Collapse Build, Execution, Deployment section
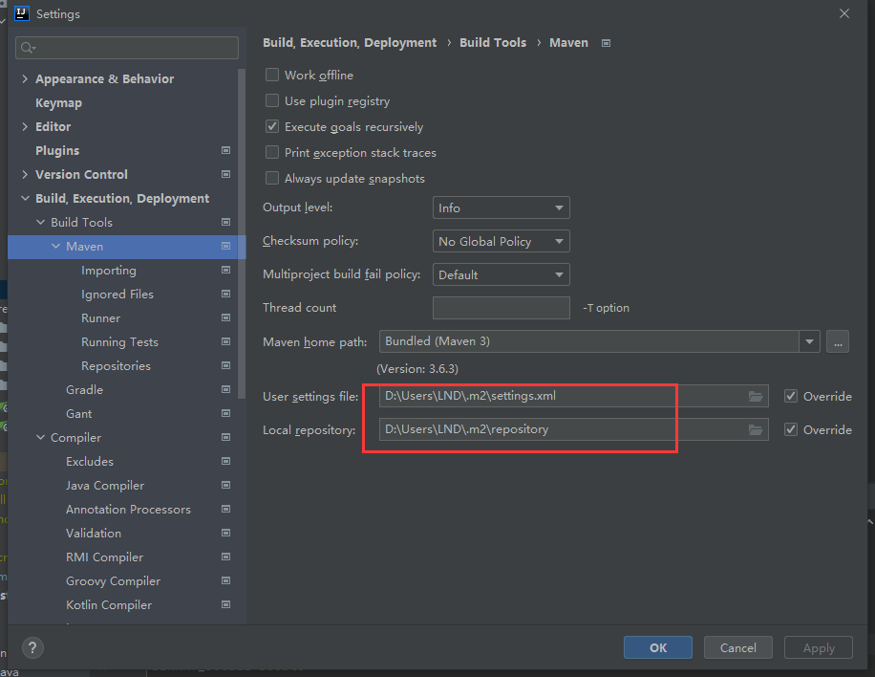875x677 pixels. (25, 198)
